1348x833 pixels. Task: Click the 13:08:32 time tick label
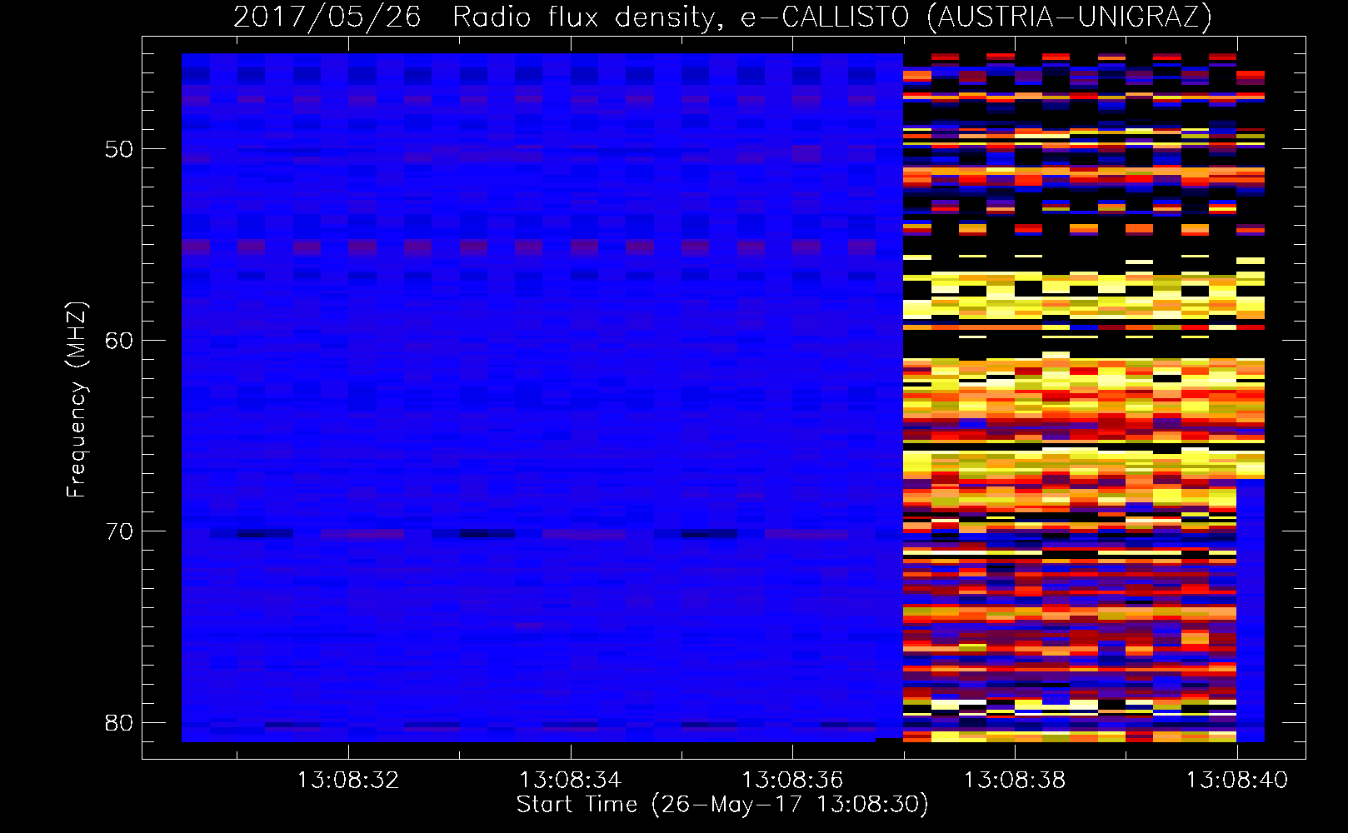[x=348, y=781]
